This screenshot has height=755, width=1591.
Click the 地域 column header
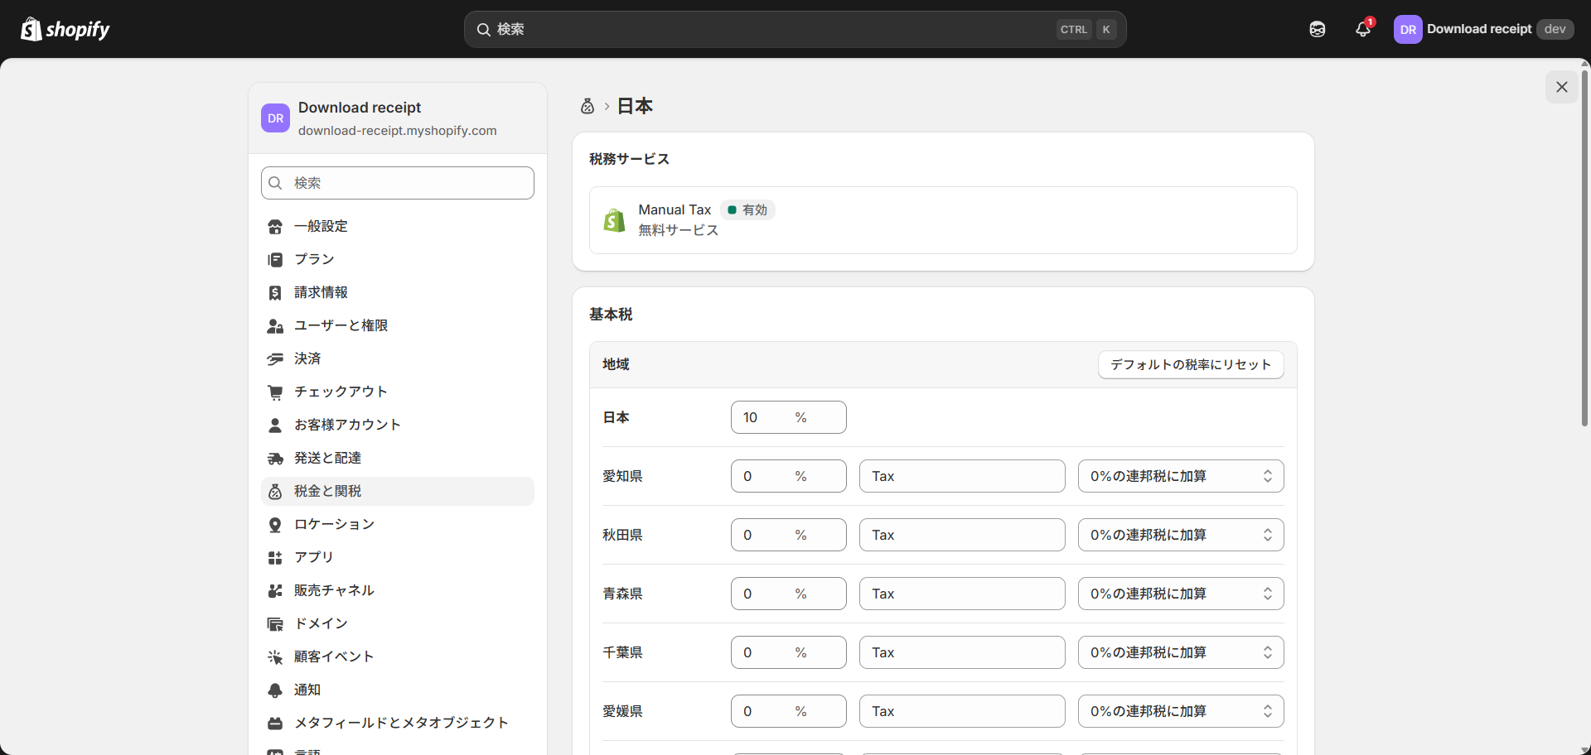[x=616, y=364]
